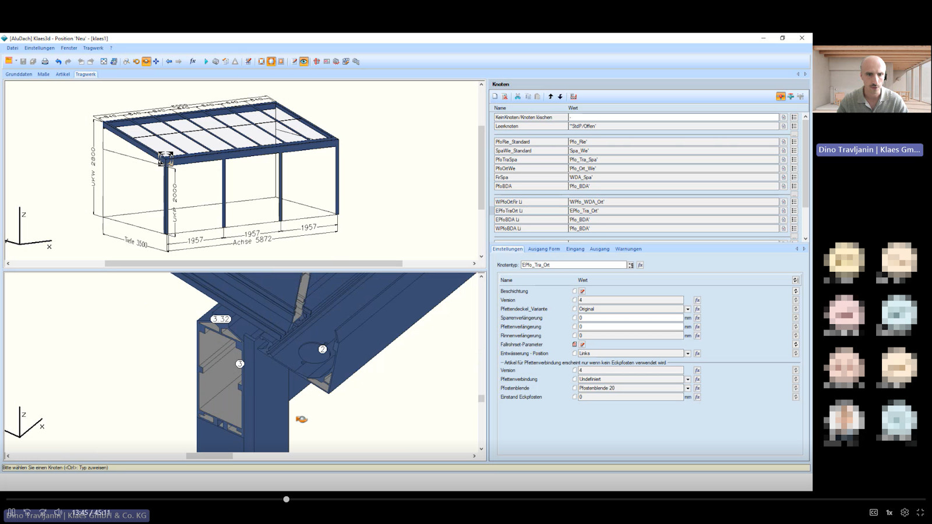This screenshot has height=524, width=932.
Task: Toggle checkbox beside Pfostenblende
Action: click(x=574, y=388)
